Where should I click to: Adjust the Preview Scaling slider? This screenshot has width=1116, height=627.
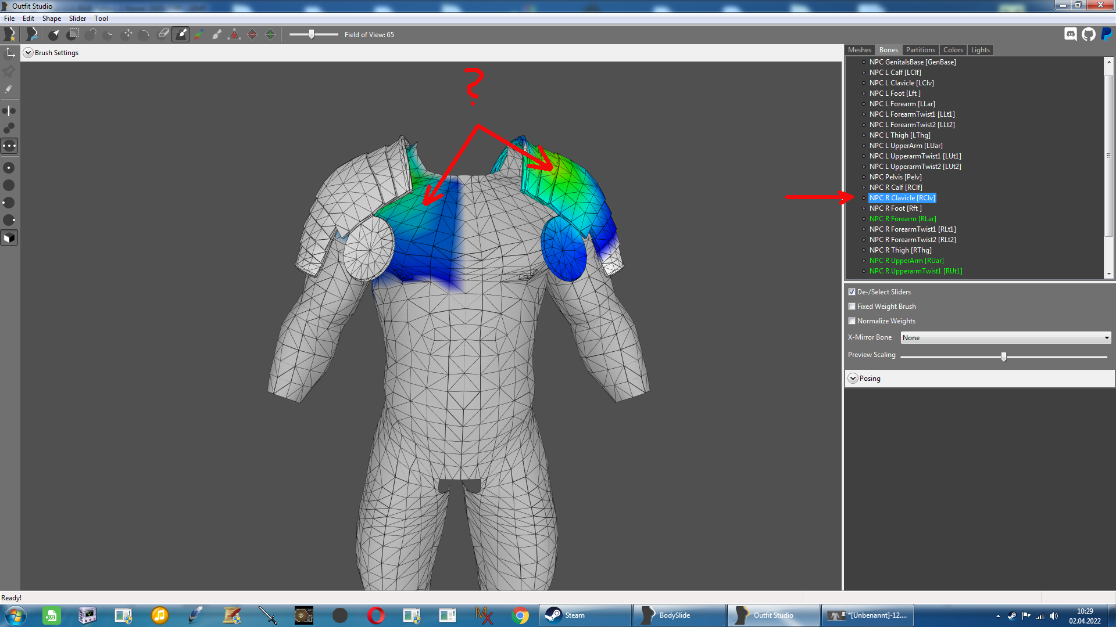1004,357
